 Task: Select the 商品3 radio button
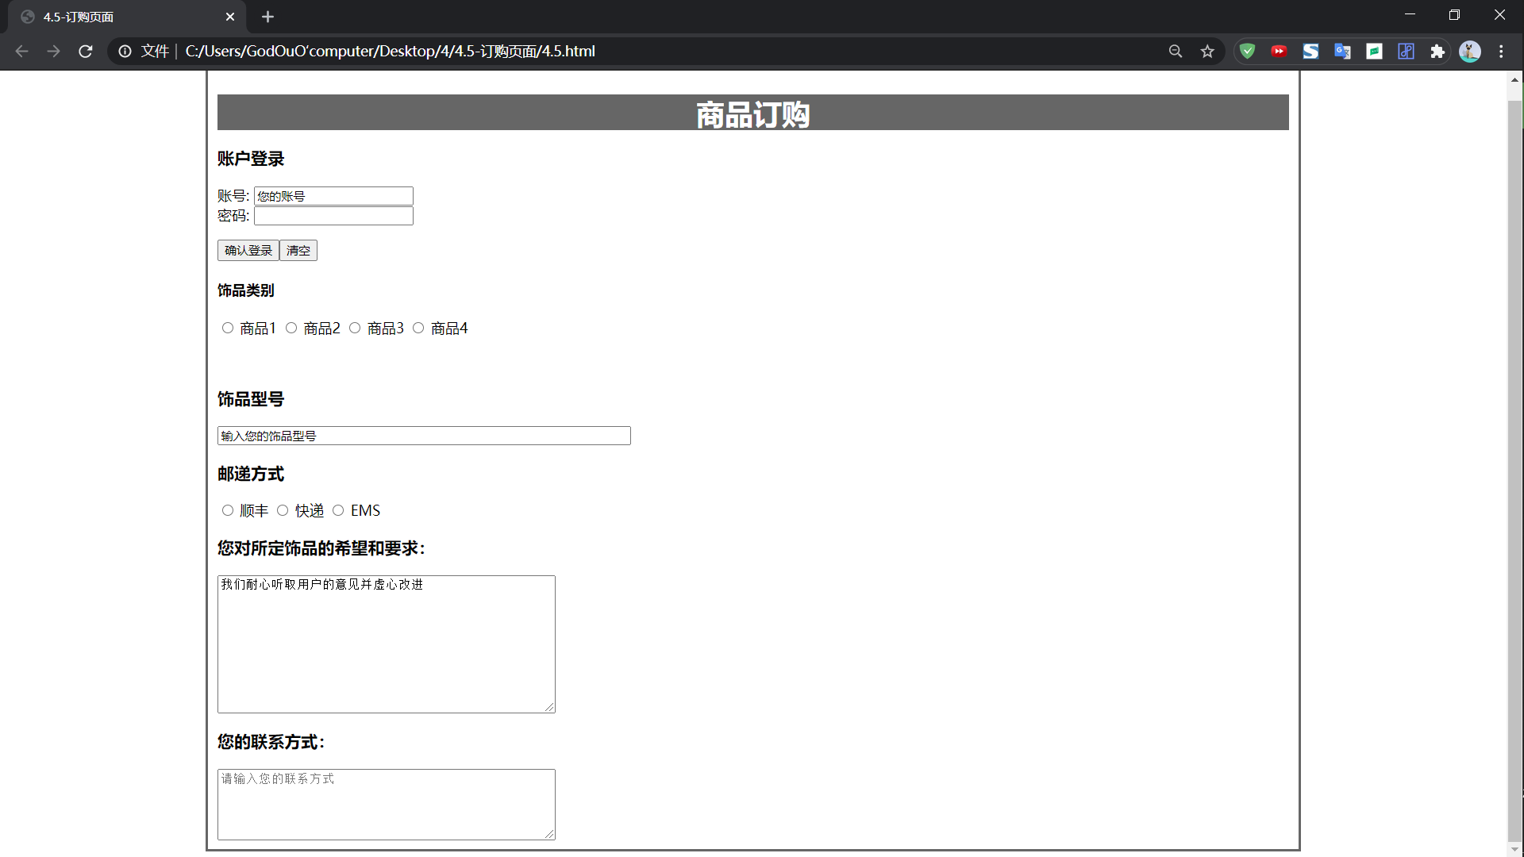coord(355,329)
